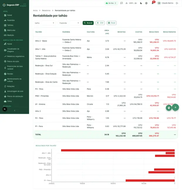Select row 'Alho 1 - Alto'

[105, 49]
